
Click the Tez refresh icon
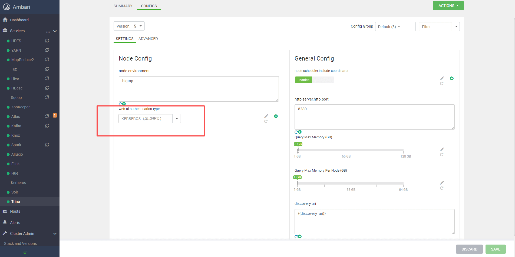tap(47, 69)
